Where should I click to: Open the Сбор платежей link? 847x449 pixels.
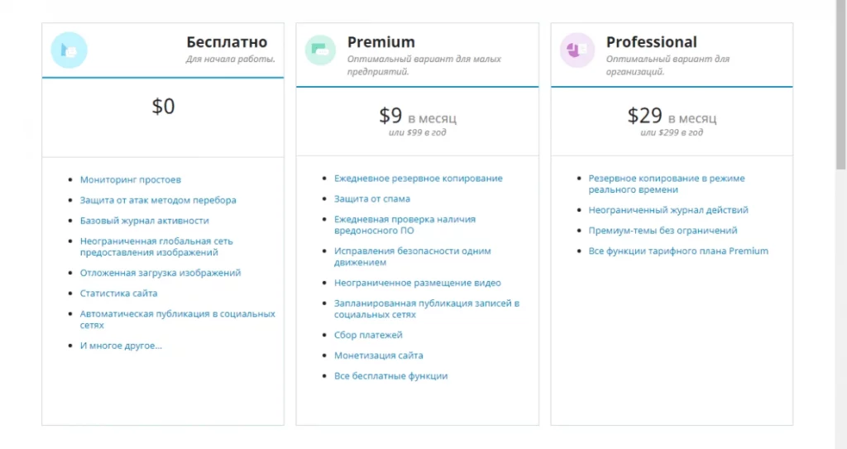click(368, 335)
